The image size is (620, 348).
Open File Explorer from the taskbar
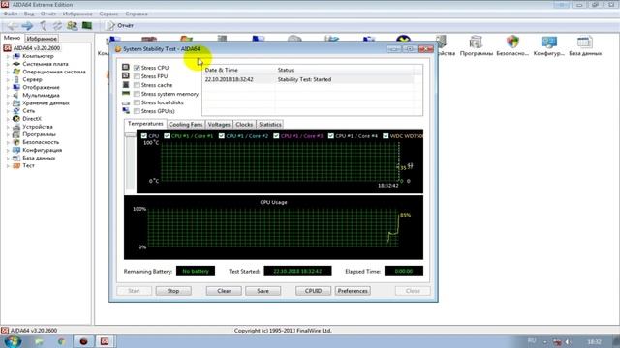[x=39, y=341]
